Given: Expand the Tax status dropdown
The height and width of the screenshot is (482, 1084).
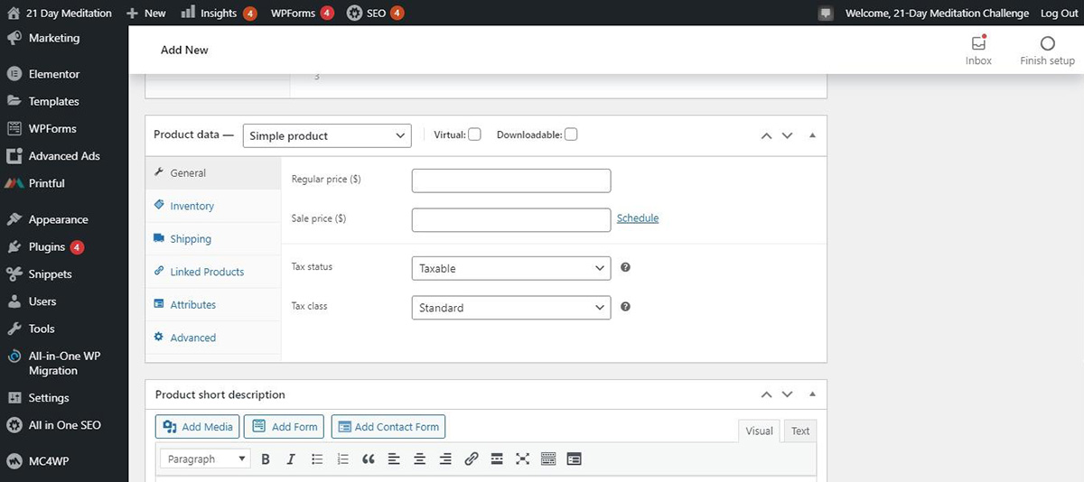Looking at the screenshot, I should pos(510,268).
